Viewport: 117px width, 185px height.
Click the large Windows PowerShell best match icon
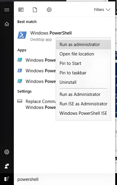pos(22,35)
